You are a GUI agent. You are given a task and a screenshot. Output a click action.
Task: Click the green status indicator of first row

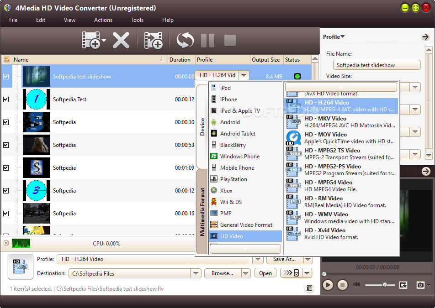tap(297, 76)
